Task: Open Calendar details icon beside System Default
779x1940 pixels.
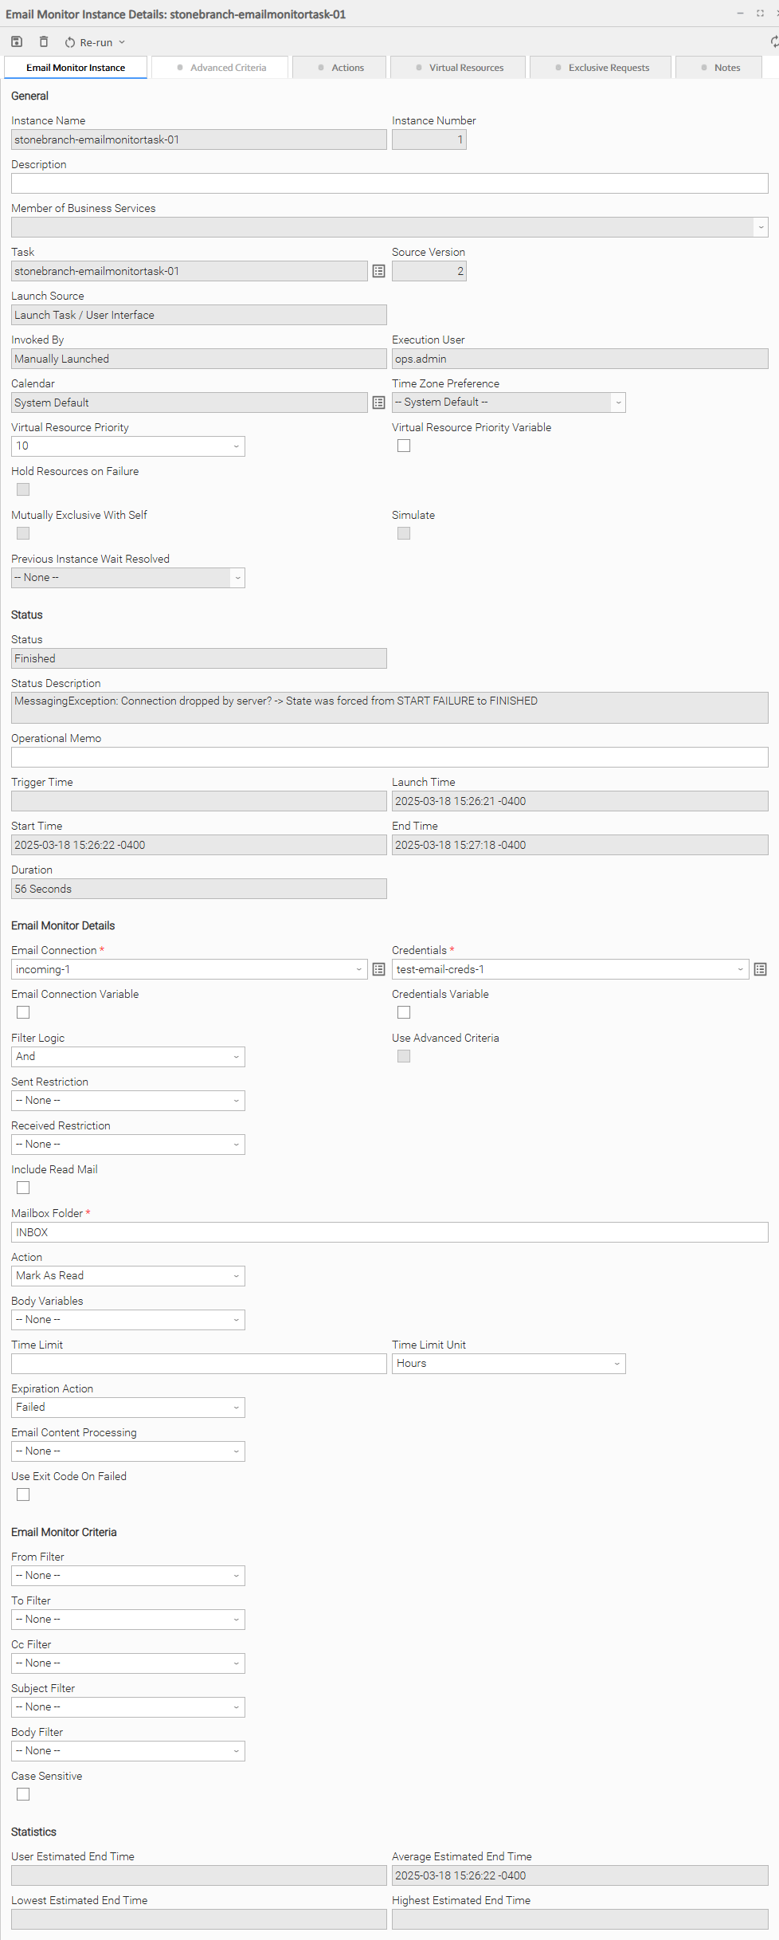Action: pyautogui.click(x=379, y=403)
